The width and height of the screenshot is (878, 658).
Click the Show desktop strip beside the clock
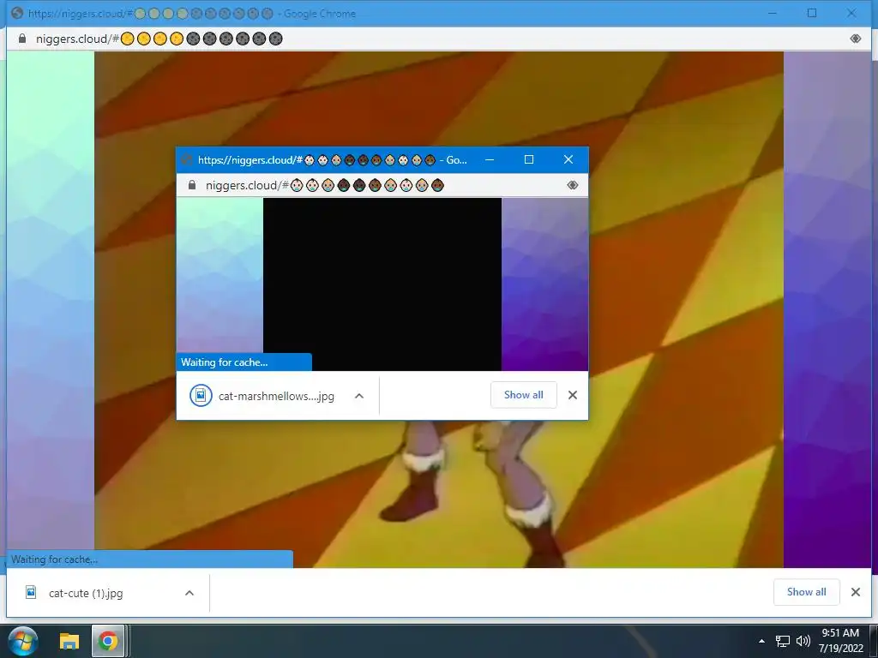[x=873, y=641]
